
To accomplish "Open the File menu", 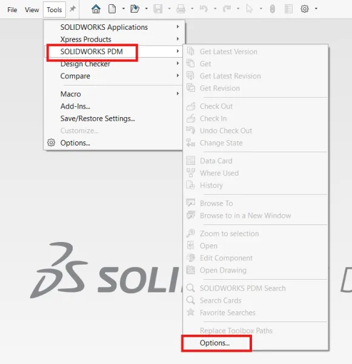I will coord(12,10).
